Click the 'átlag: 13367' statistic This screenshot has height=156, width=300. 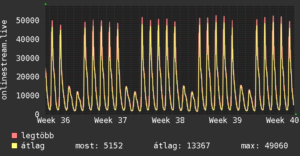182,146
